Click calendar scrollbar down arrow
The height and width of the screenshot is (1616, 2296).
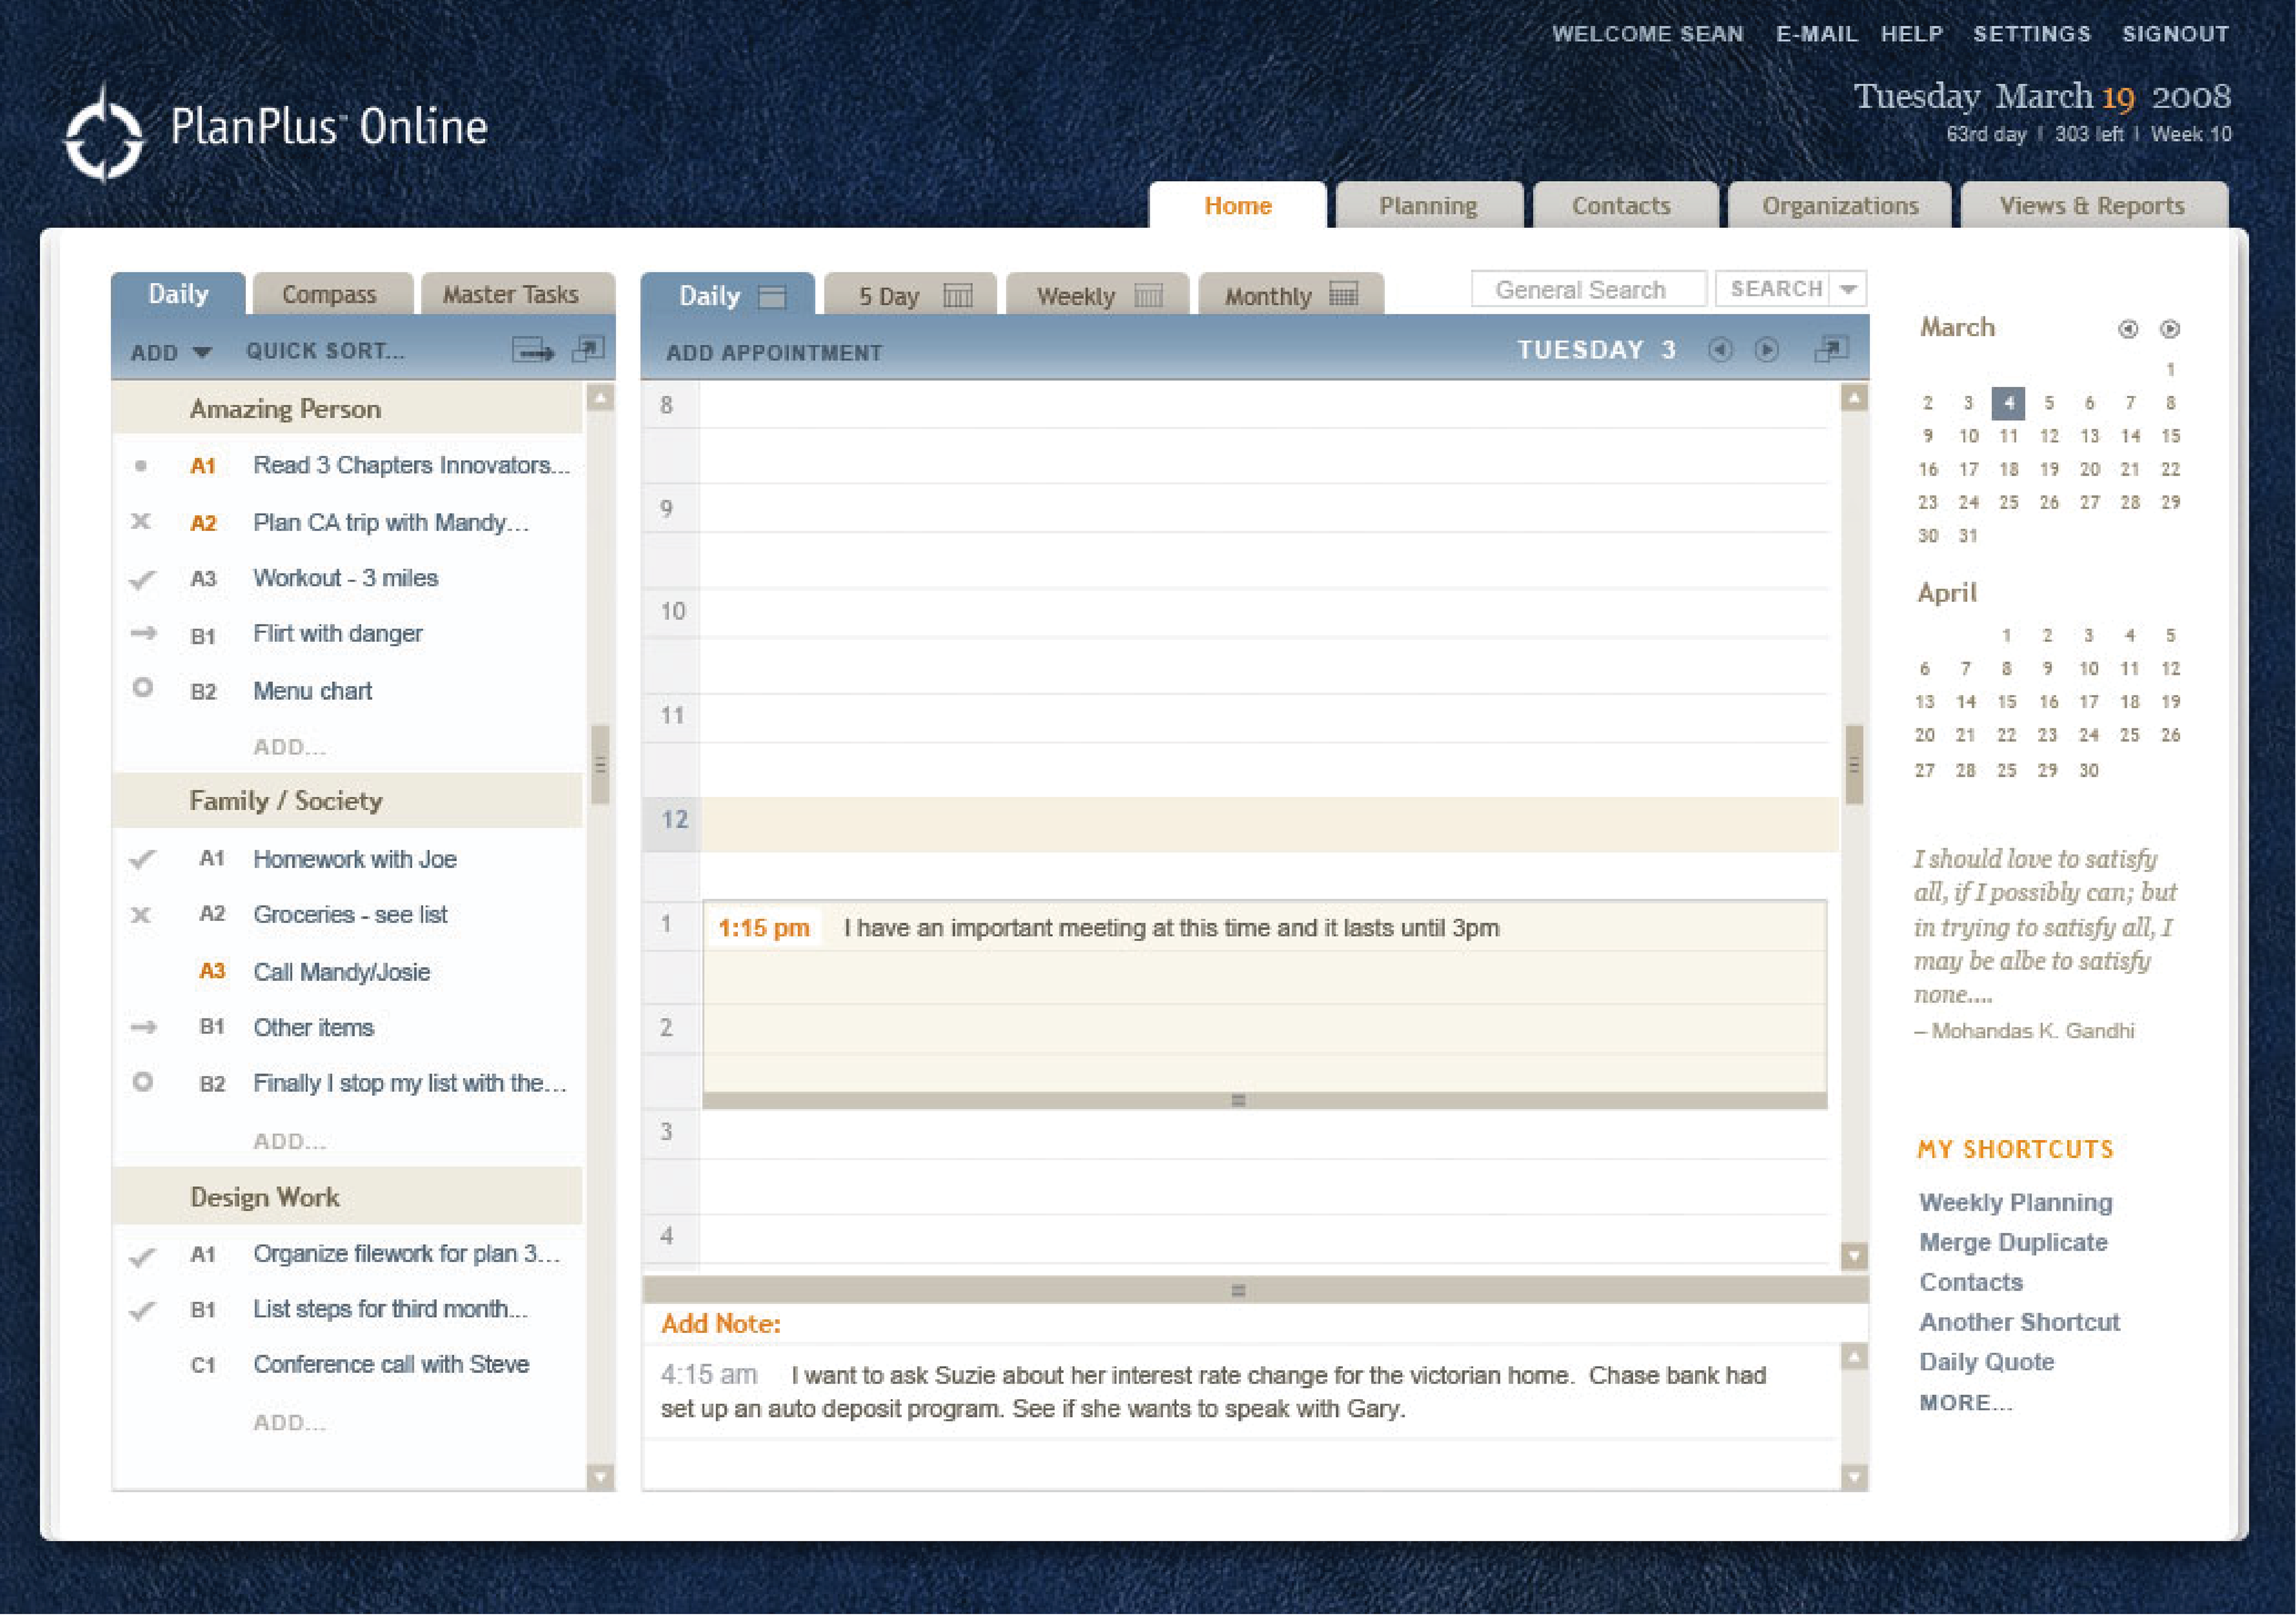point(1854,1256)
